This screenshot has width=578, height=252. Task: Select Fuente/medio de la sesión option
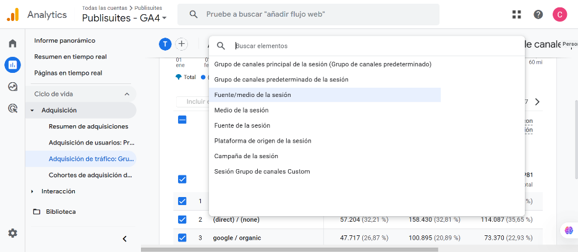252,94
